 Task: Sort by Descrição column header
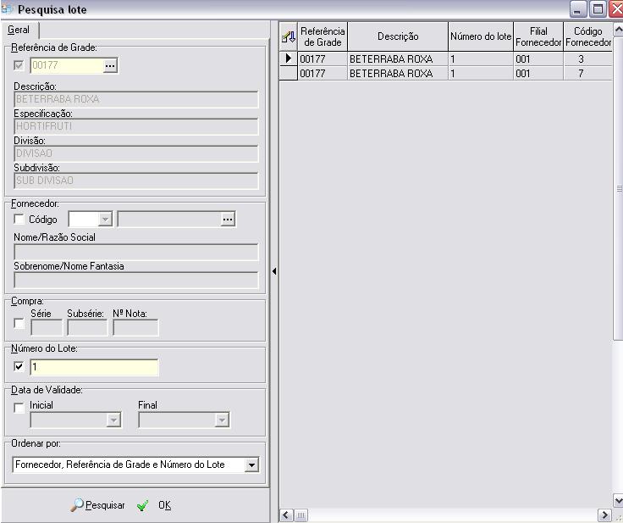click(x=397, y=36)
